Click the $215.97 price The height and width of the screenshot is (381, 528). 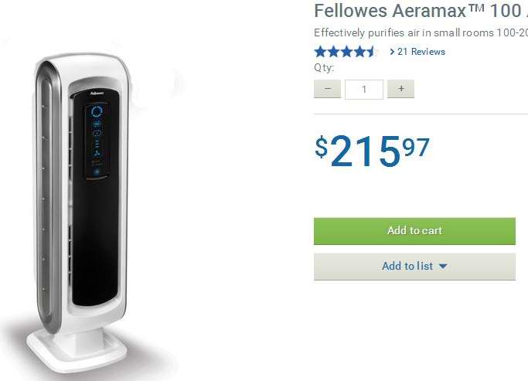[x=373, y=151]
